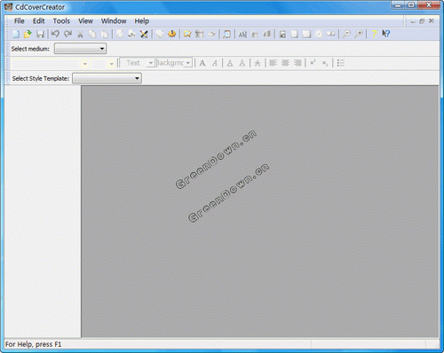Viewport: 444px width, 353px height.
Task: Click the zoom out magnifier icon
Action: point(346,34)
